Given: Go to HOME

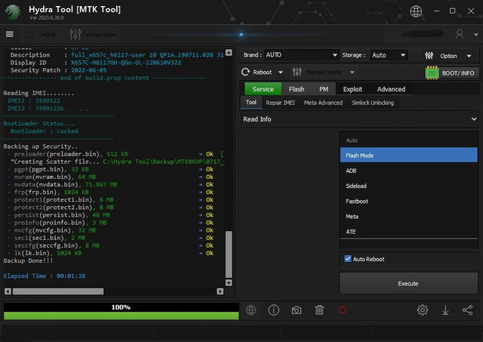Looking at the screenshot, I should click(42, 35).
